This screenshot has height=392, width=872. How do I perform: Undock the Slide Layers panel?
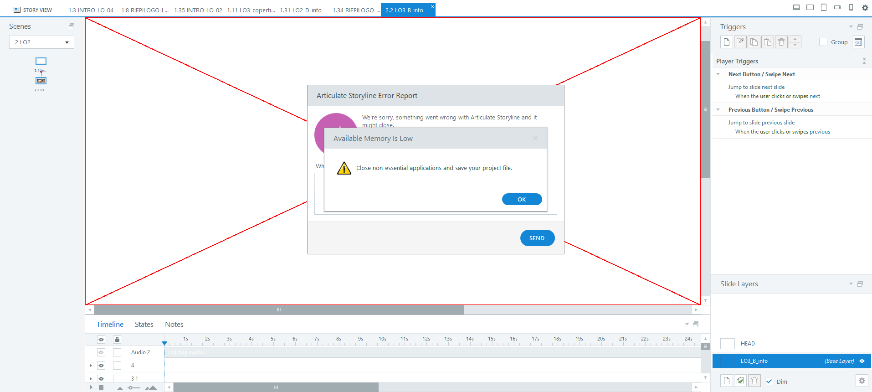pos(860,284)
